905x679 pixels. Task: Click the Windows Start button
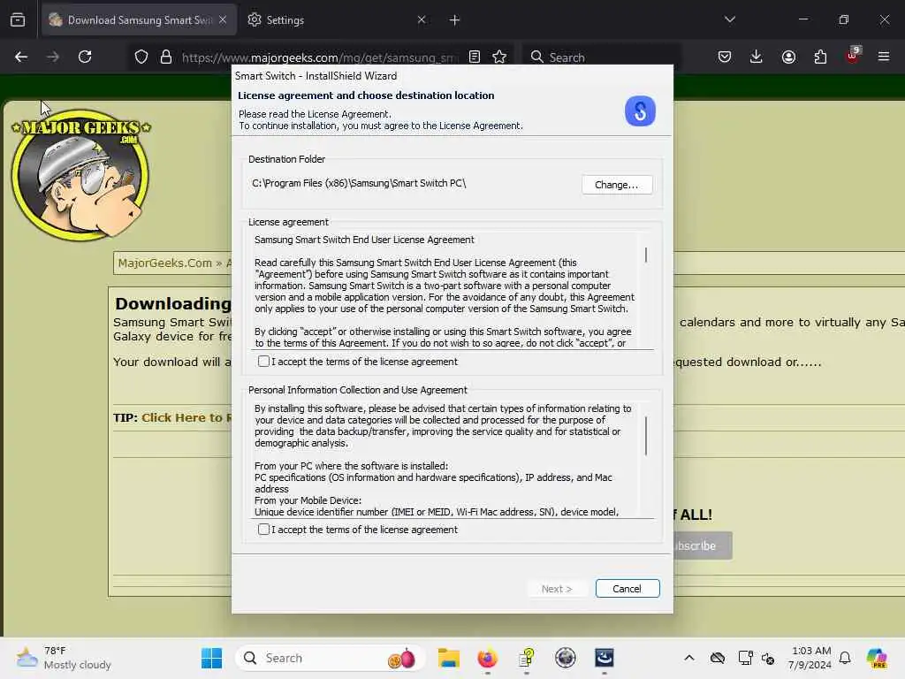[x=212, y=658]
